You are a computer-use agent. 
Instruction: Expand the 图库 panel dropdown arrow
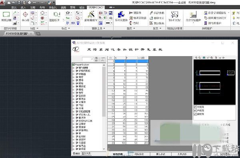coord(134,28)
